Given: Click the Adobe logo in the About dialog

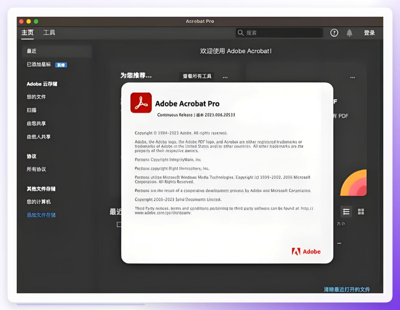Looking at the screenshot, I should pyautogui.click(x=306, y=252).
